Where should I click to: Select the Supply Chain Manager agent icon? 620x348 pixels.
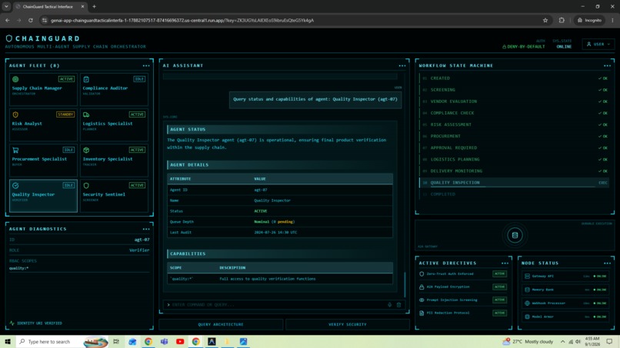[x=15, y=79]
